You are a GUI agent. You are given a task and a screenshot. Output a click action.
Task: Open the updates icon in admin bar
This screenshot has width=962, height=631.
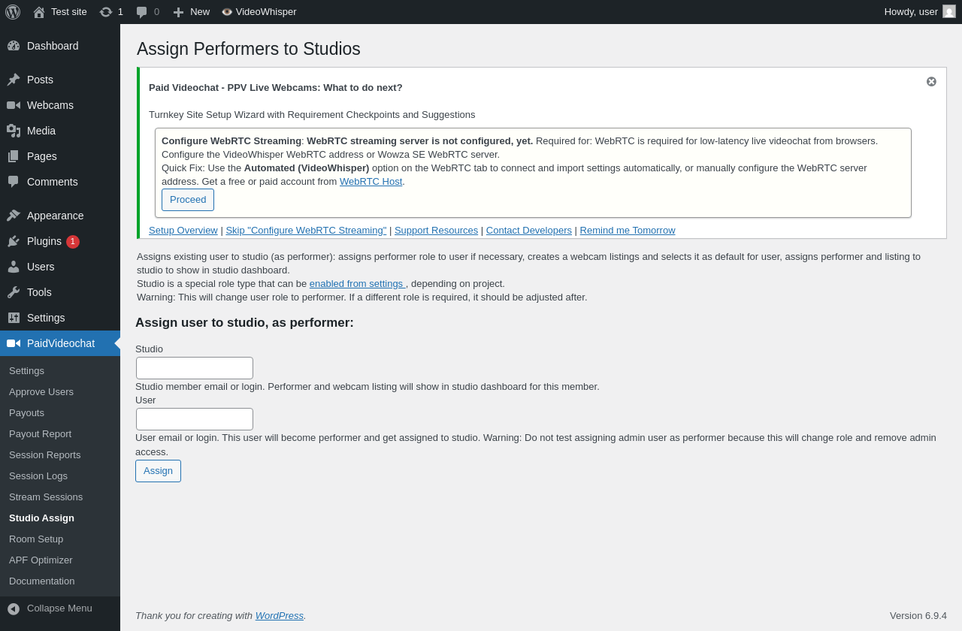(106, 12)
